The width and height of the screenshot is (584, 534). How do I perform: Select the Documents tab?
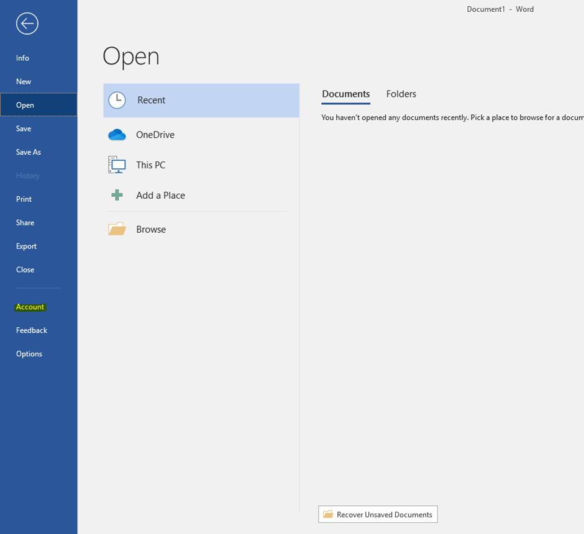345,94
